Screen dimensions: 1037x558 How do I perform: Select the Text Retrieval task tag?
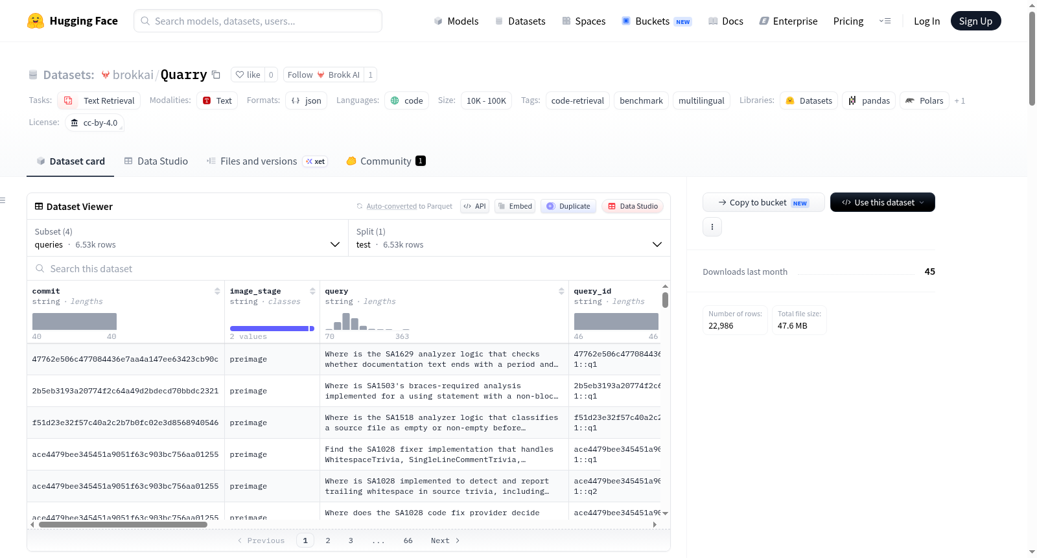coord(99,100)
